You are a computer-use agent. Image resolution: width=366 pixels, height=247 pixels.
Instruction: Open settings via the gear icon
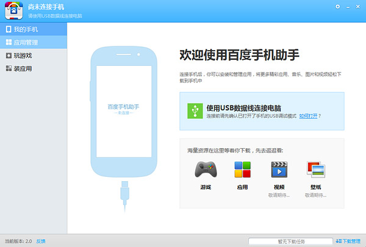[338, 6]
